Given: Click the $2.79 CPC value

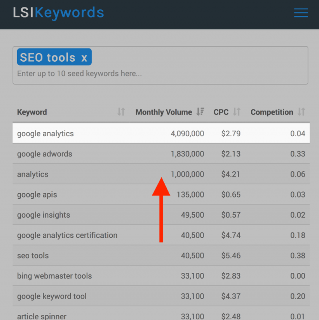Looking at the screenshot, I should (x=231, y=134).
